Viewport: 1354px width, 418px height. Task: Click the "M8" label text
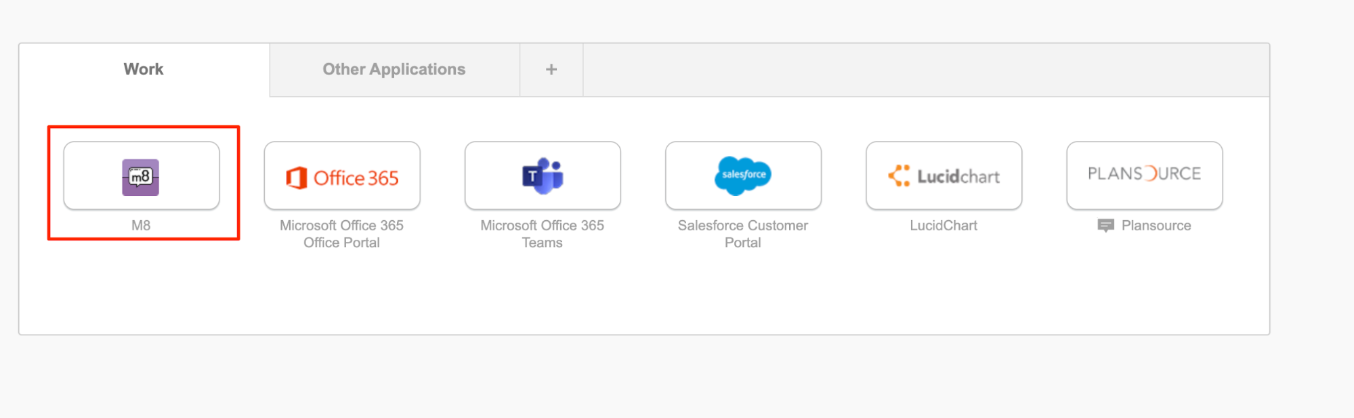[x=141, y=226]
